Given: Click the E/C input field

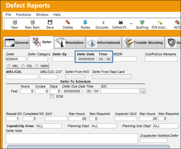Looking at the screenshot, I should (120, 91).
